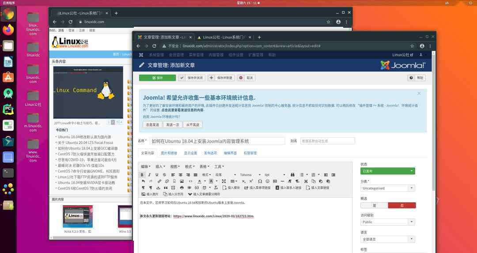Image resolution: width=477 pixels, height=253 pixels.
Task: Click the cut scissors icon
Action: click(x=306, y=181)
